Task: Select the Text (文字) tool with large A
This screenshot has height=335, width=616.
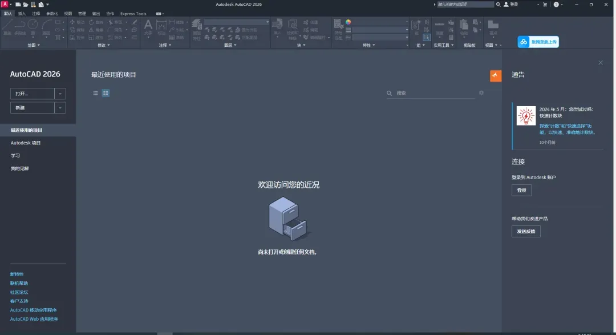Action: [x=148, y=27]
